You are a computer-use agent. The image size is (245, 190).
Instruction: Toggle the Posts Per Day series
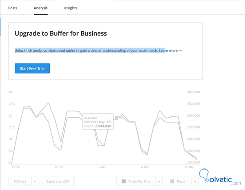[139, 181]
